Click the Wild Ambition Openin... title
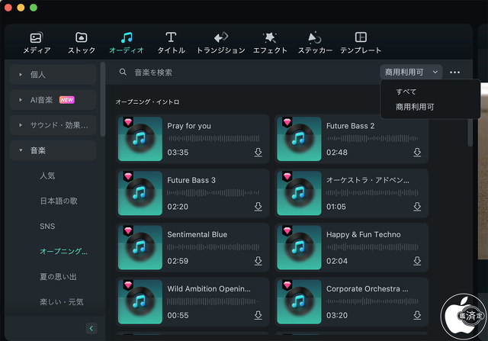The image size is (488, 341). pyautogui.click(x=208, y=288)
